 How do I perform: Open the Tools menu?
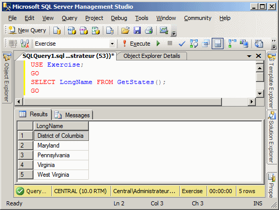(x=142, y=18)
